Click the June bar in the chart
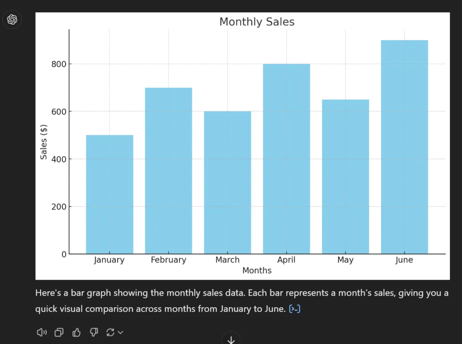Image resolution: width=462 pixels, height=344 pixels. [404, 147]
